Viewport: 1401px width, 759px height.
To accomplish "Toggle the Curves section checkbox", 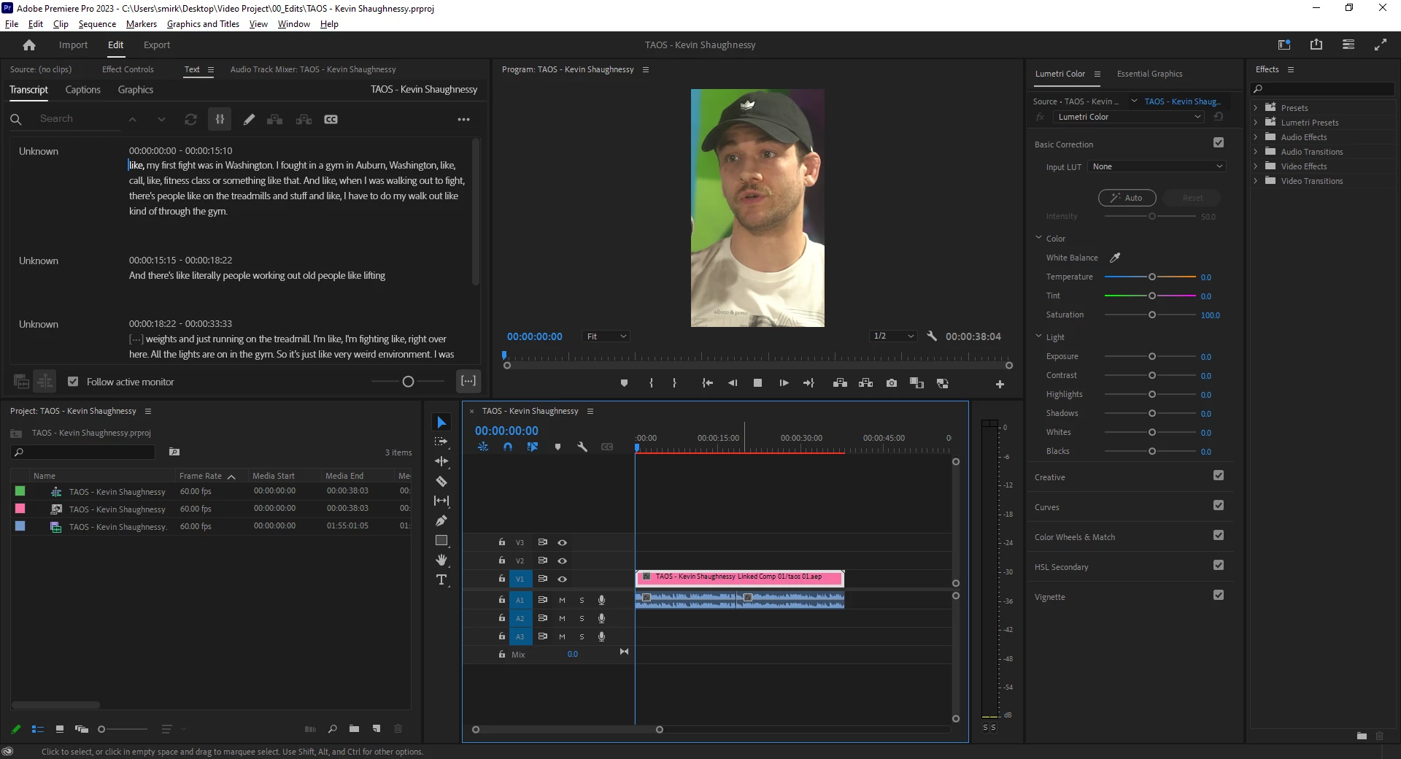I will pos(1219,505).
